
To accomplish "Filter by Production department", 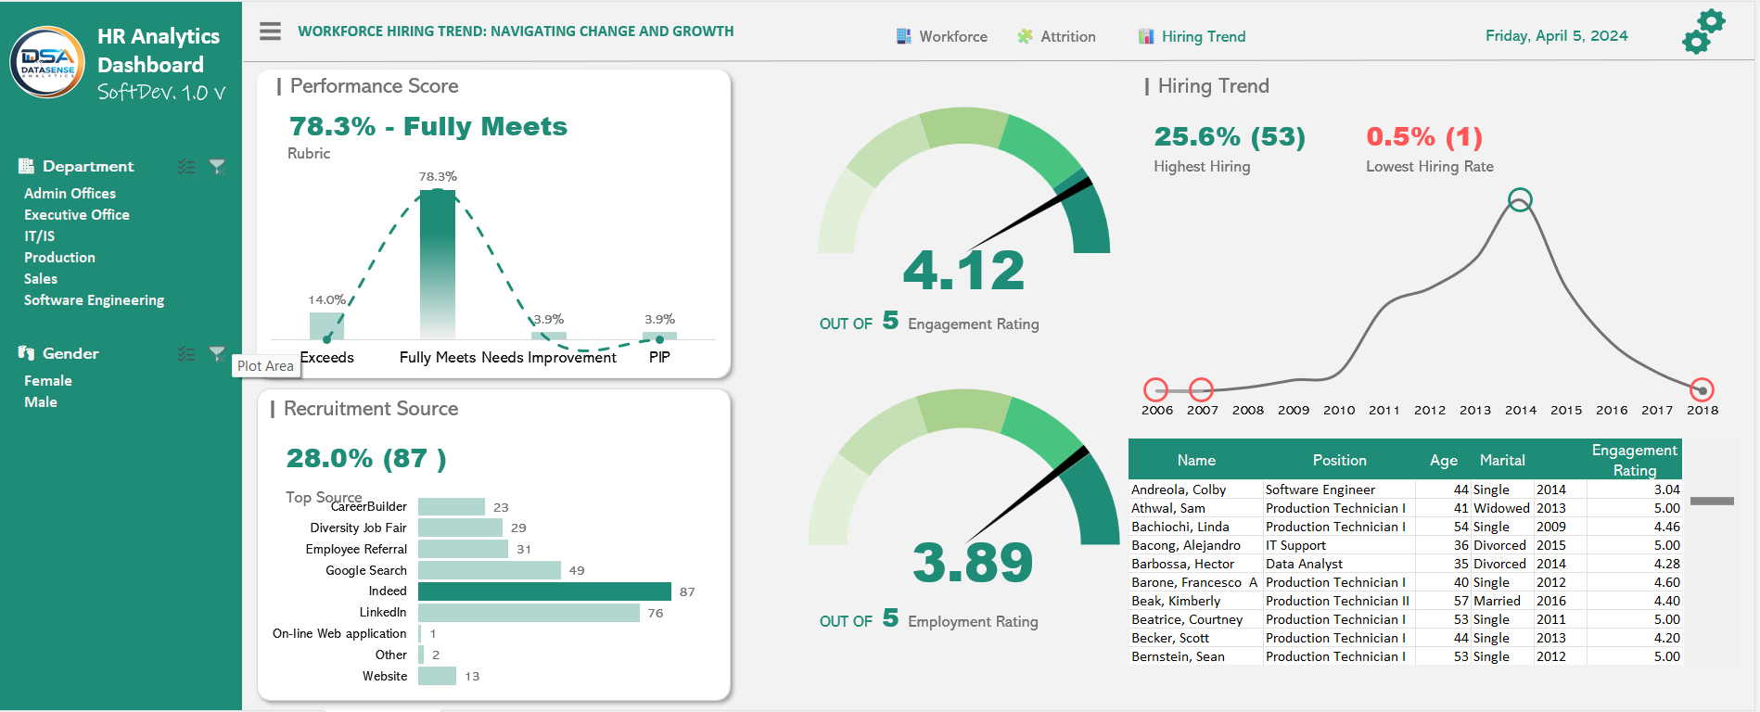I will tap(59, 258).
